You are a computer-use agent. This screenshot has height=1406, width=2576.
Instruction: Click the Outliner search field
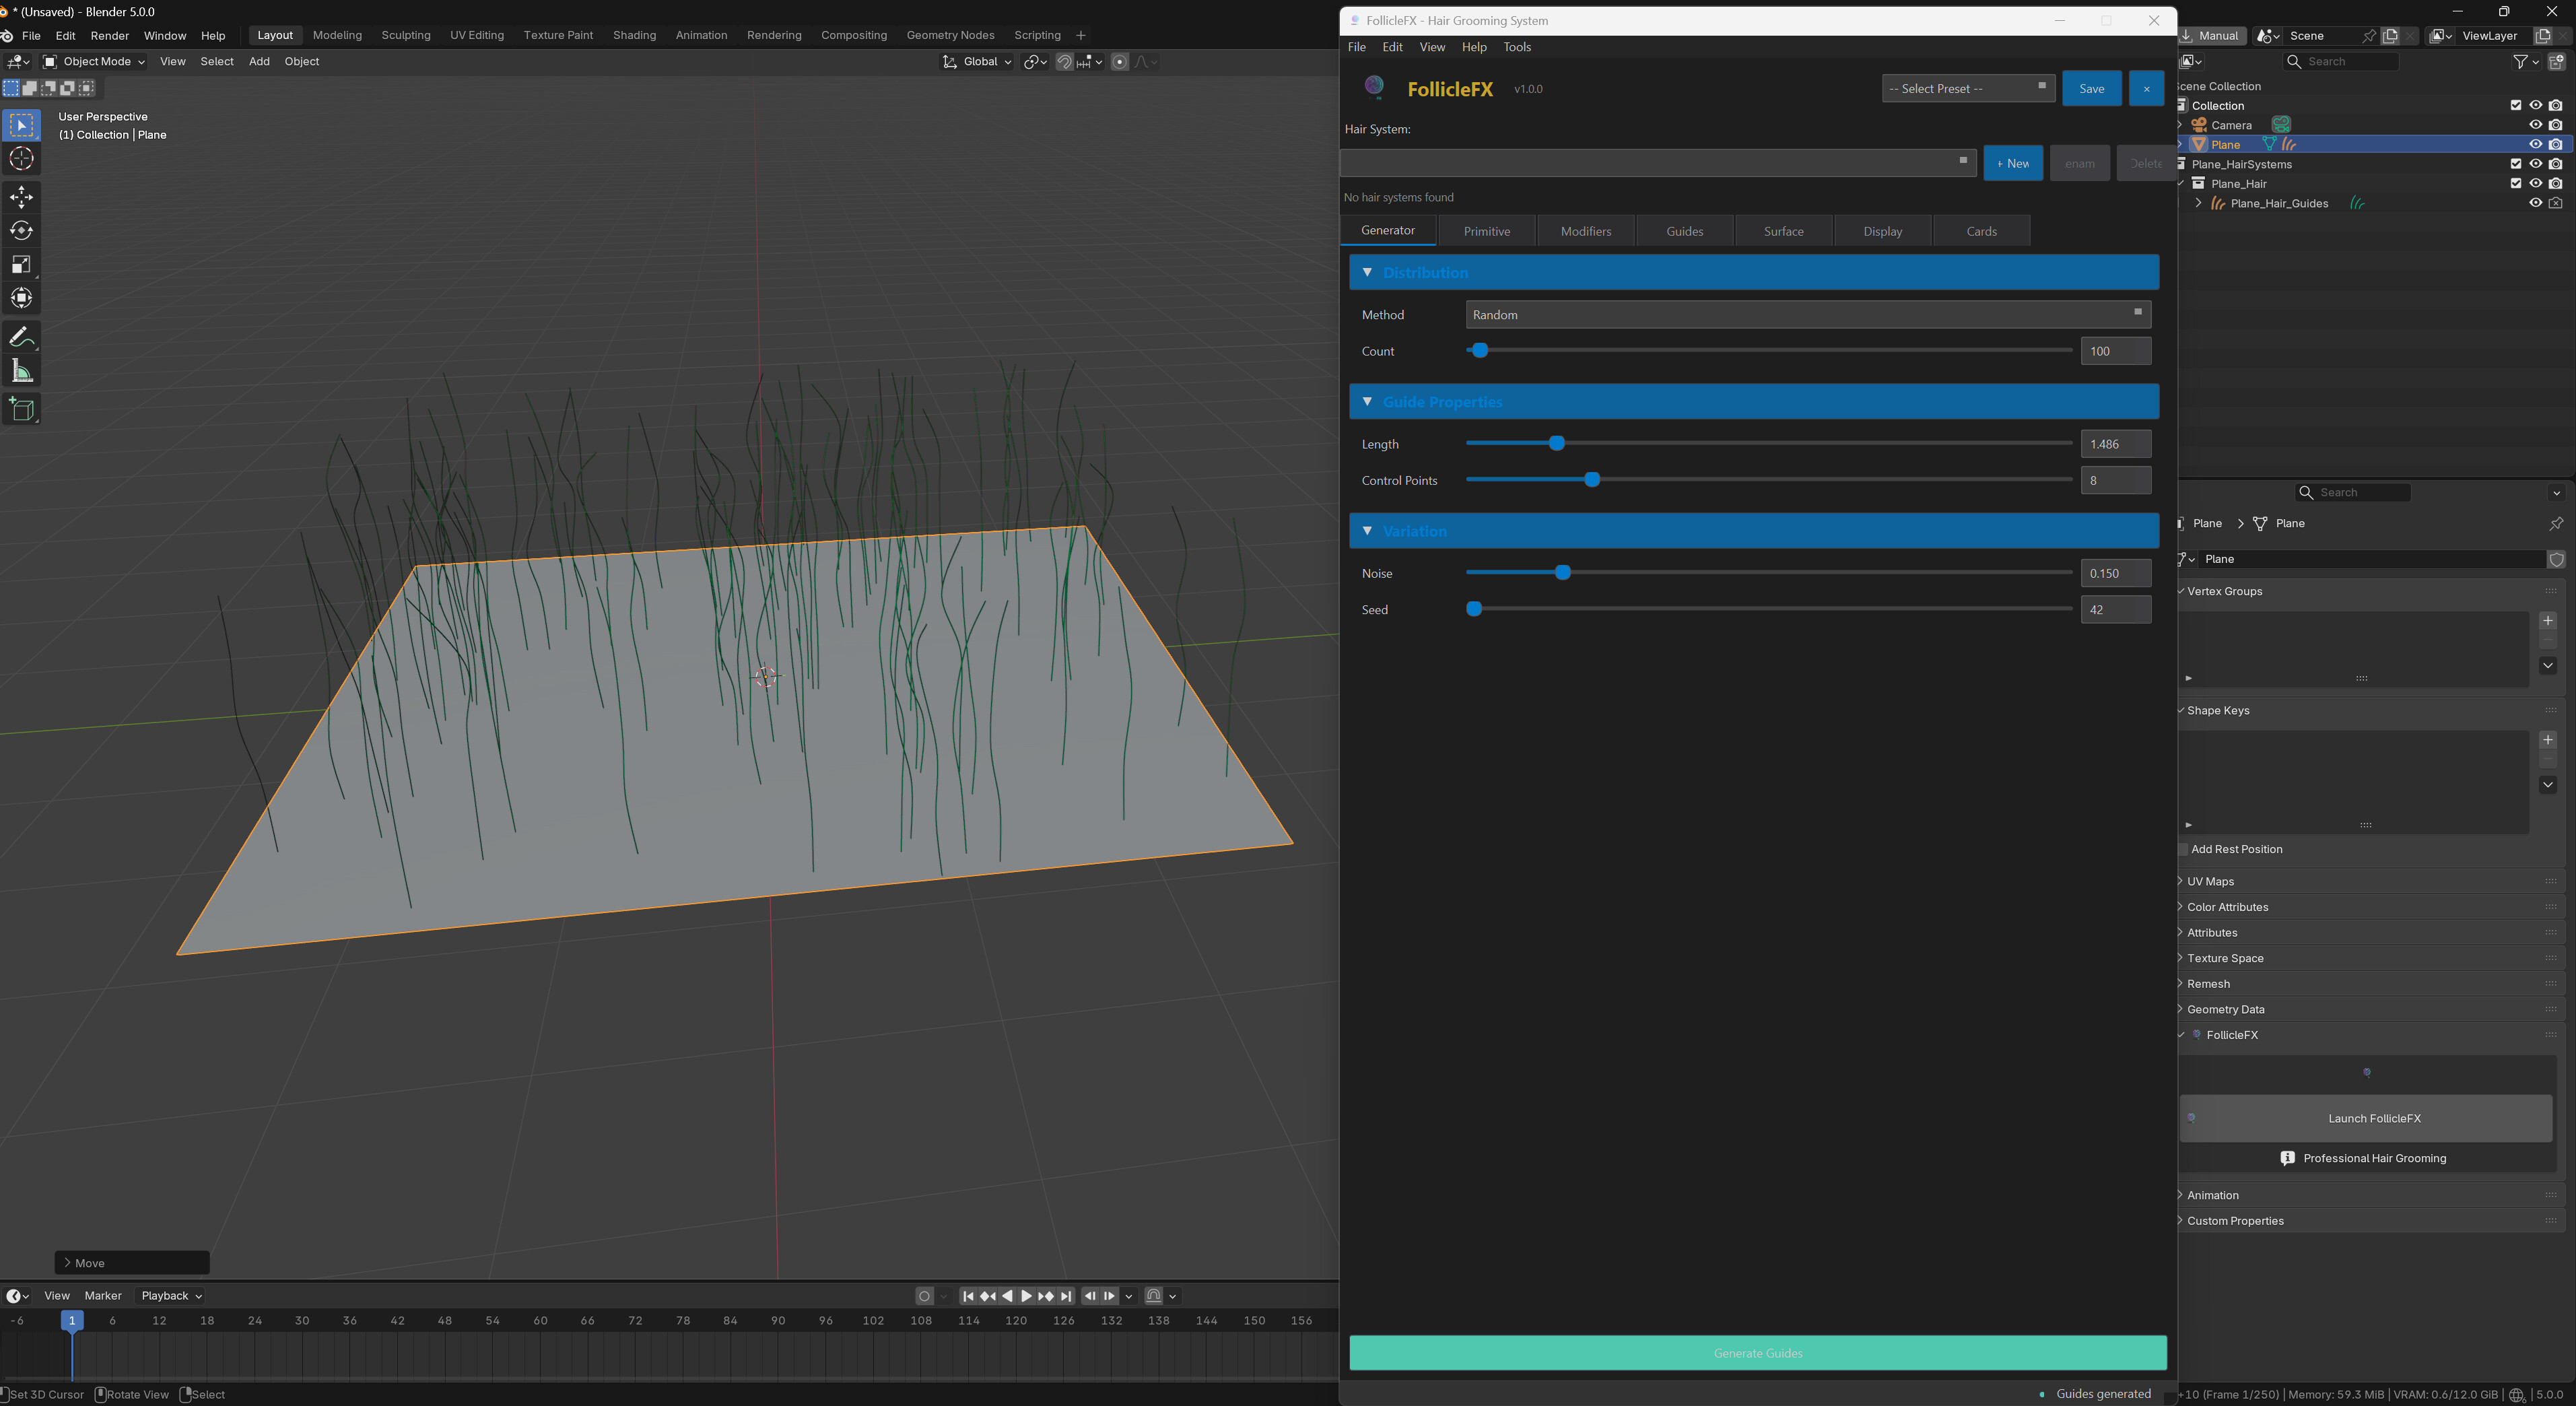pyautogui.click(x=2342, y=62)
